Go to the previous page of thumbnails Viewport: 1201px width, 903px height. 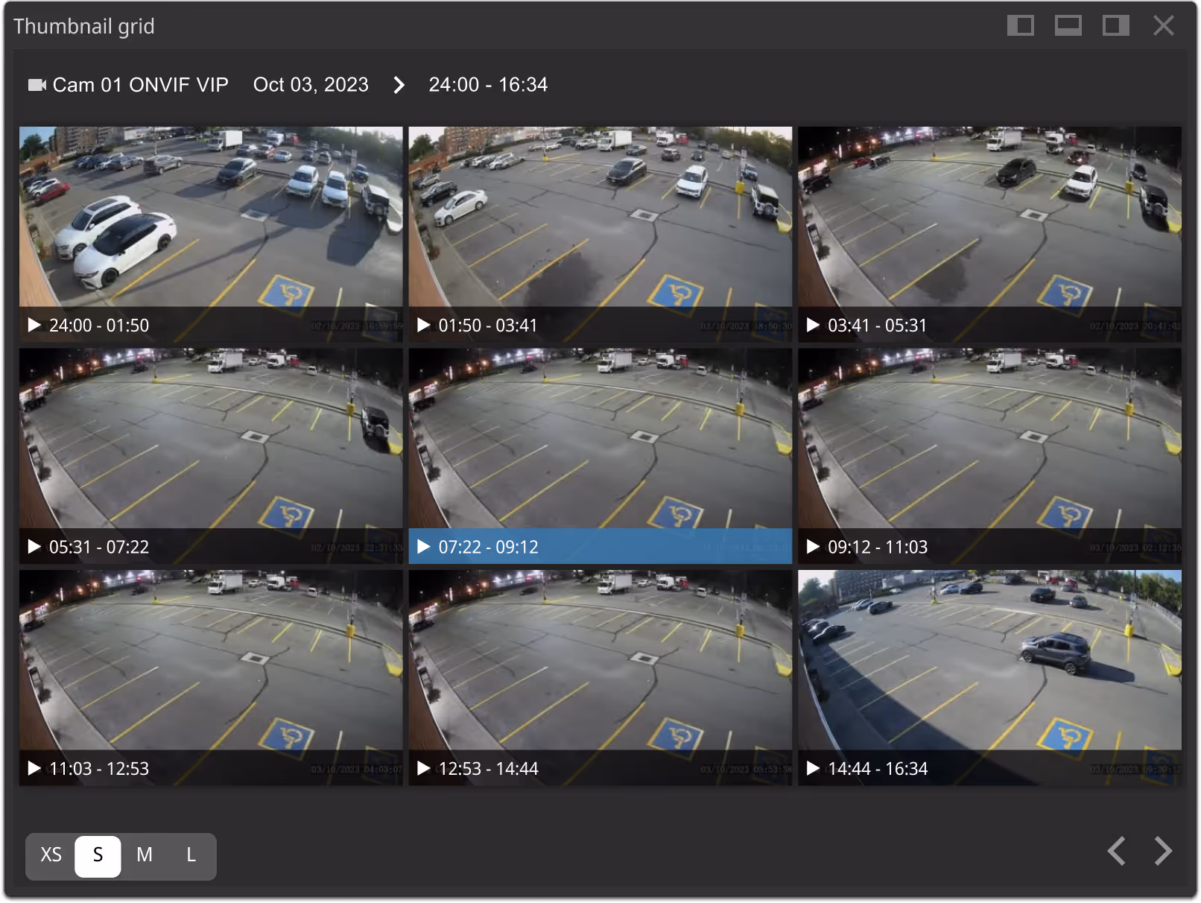(1116, 851)
